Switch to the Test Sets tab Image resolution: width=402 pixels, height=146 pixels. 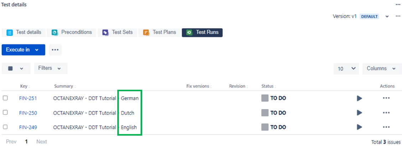117,32
